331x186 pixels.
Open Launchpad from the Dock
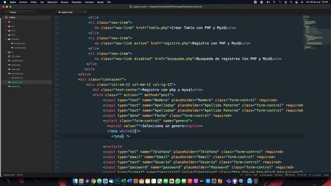tap(81, 181)
